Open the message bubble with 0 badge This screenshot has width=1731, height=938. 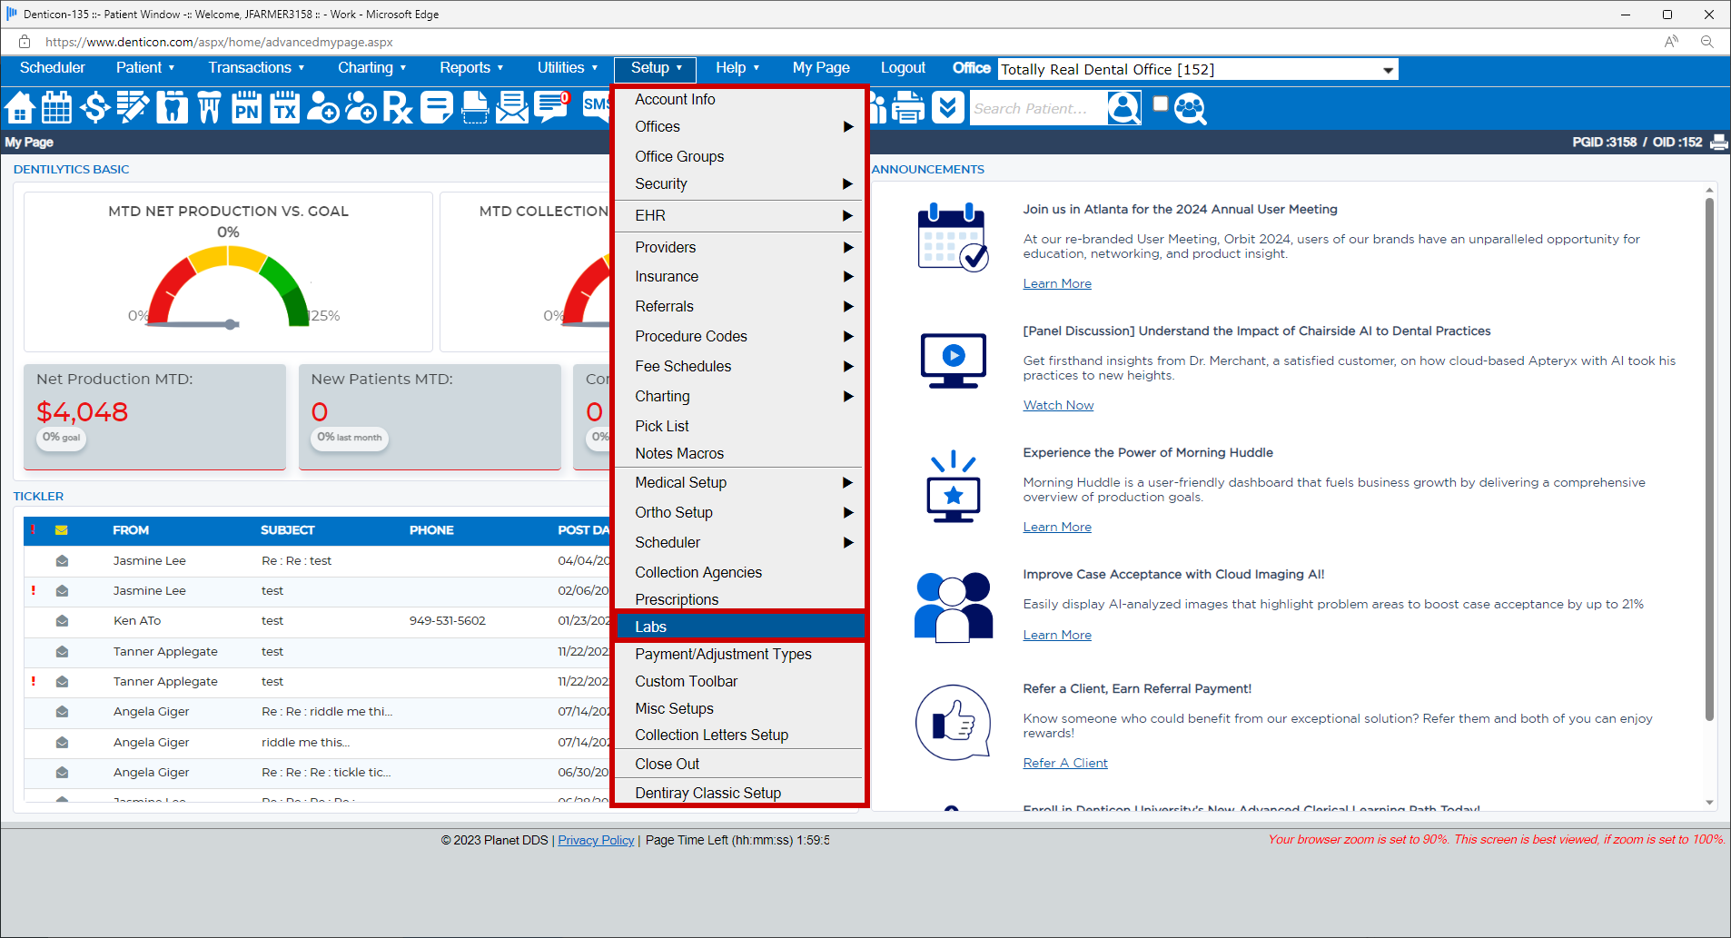click(x=551, y=107)
